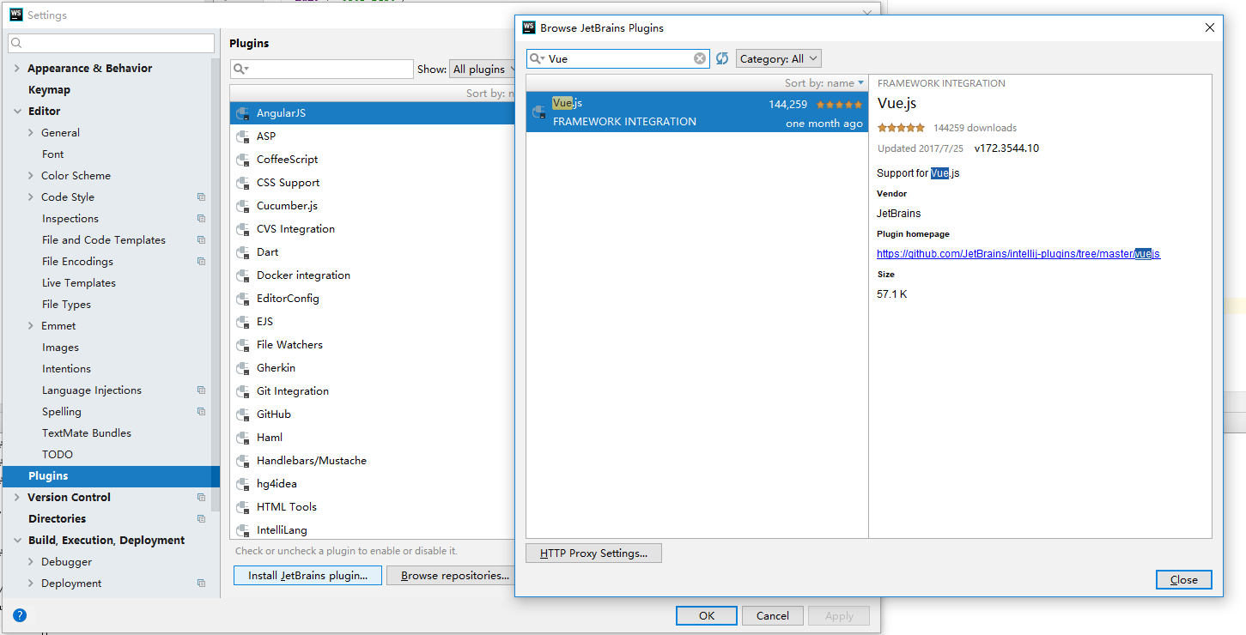1246x635 pixels.
Task: Click the project-level icon beside Spelling
Action: [x=201, y=412]
